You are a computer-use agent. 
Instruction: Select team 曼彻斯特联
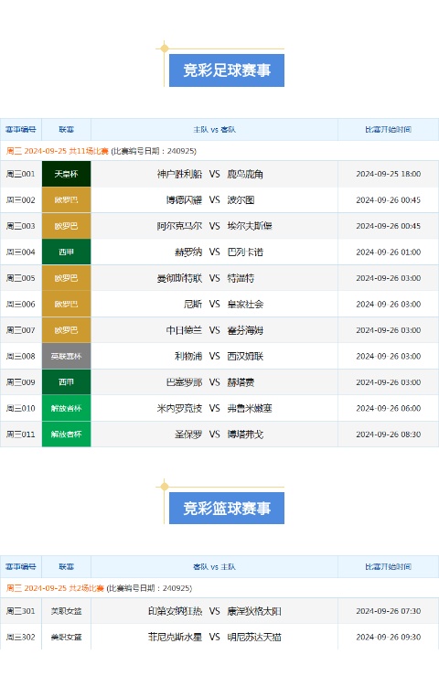tap(179, 278)
